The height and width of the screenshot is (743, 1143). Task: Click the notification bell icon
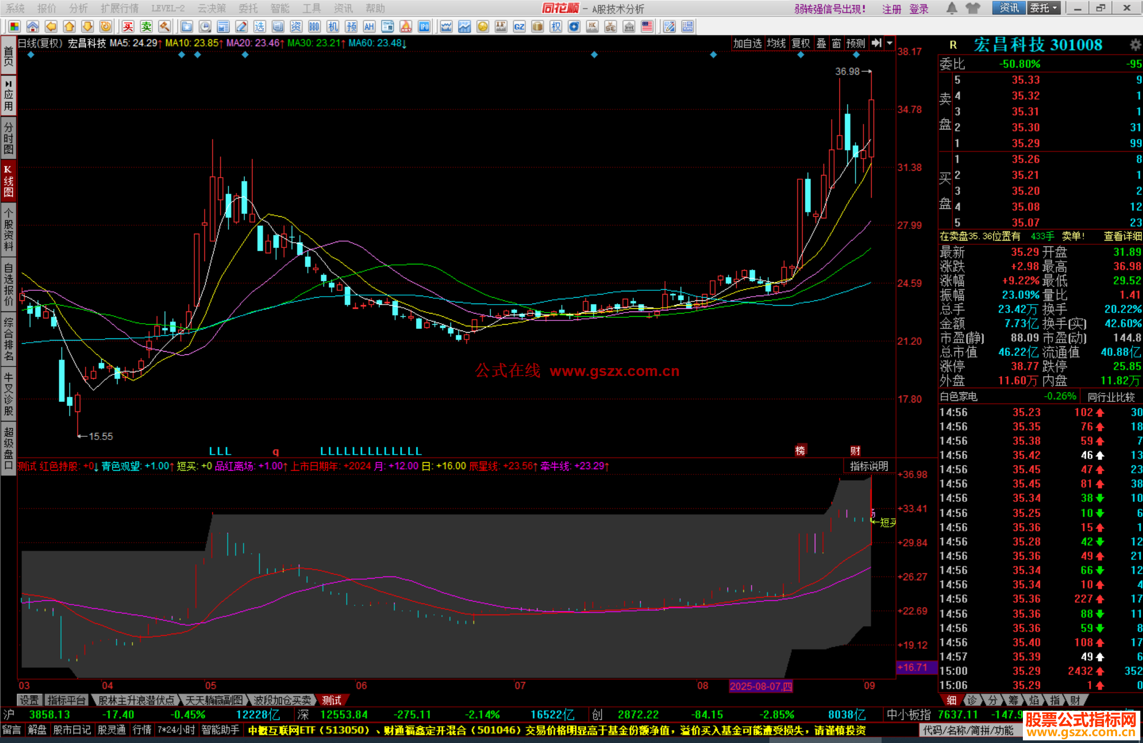click(951, 8)
